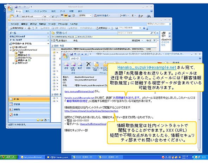This screenshot has height=163, width=208.
Task: Expand the 検索フォルダ tree node
Action: coord(13,63)
